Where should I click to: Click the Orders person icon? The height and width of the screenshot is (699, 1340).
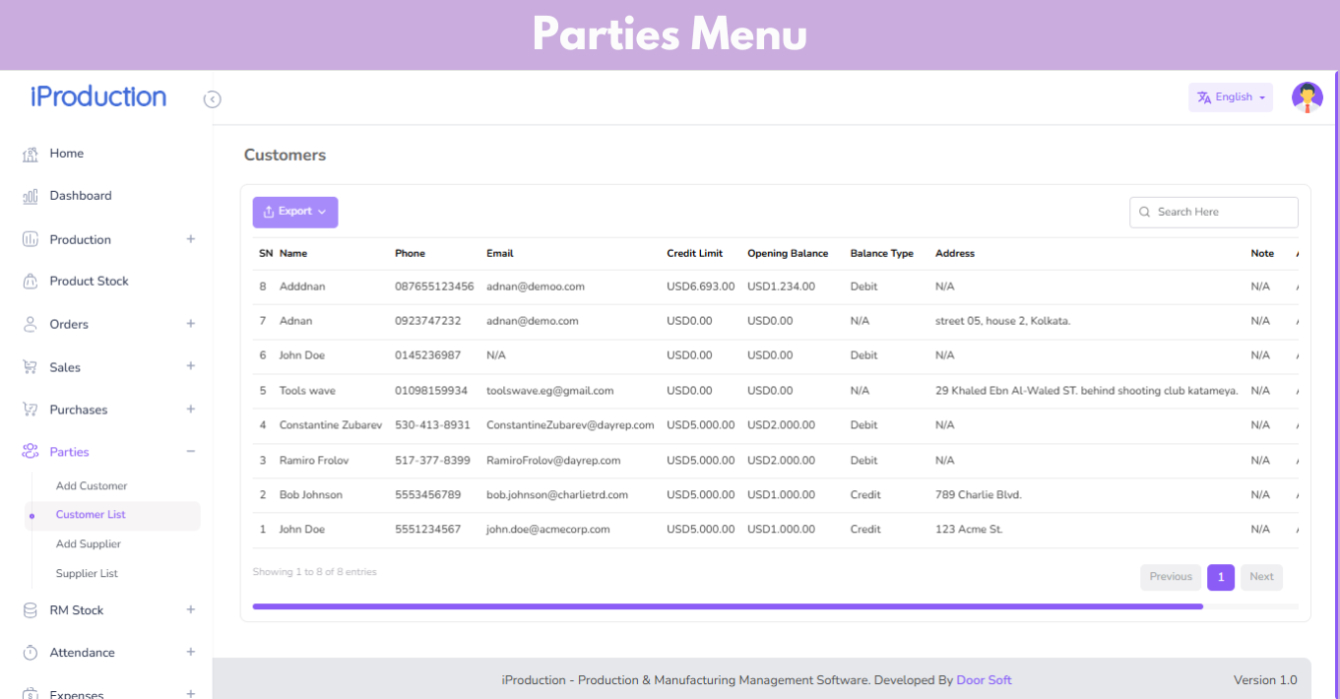31,324
